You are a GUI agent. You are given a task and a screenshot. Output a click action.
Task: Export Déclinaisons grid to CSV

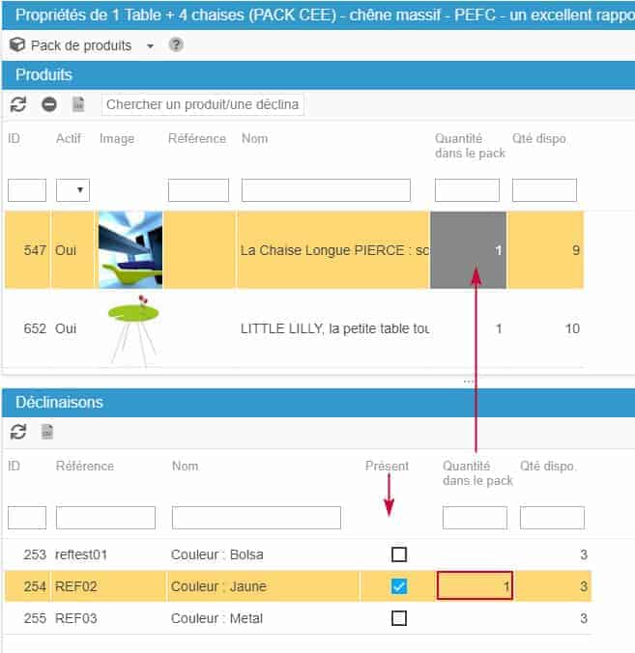coord(47,432)
